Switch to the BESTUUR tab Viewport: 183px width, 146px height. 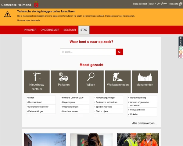(70, 30)
